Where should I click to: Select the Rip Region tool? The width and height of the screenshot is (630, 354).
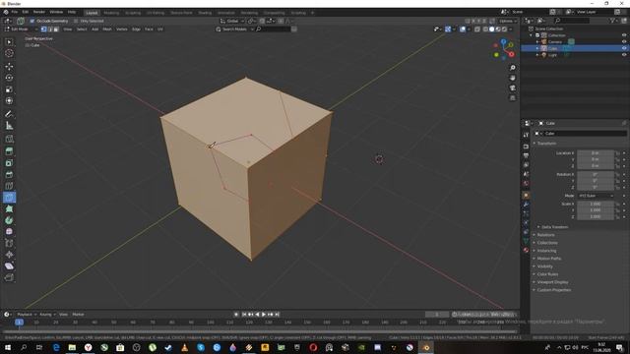point(9,277)
